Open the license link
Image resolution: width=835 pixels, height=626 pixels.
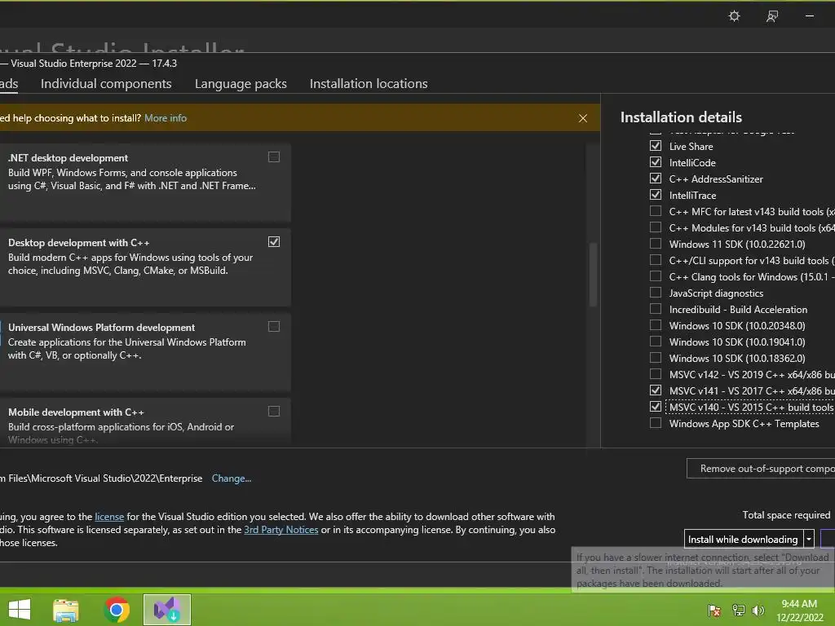109,516
